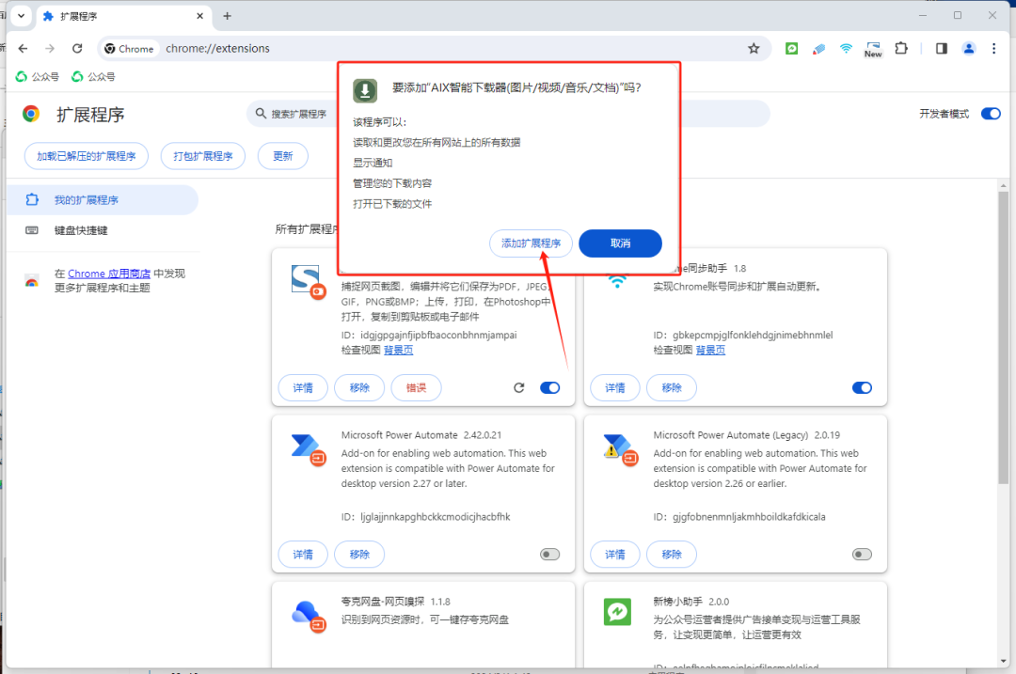Image resolution: width=1016 pixels, height=674 pixels.
Task: Click the AIX downloader icon in dialog
Action: coord(365,90)
